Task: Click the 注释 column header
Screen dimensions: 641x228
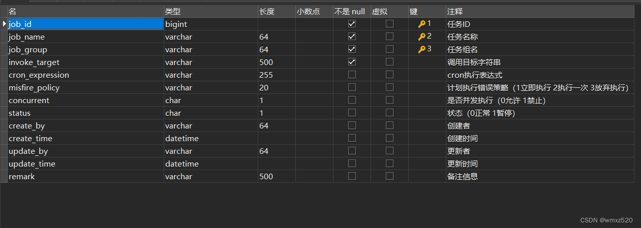Action: (x=540, y=11)
